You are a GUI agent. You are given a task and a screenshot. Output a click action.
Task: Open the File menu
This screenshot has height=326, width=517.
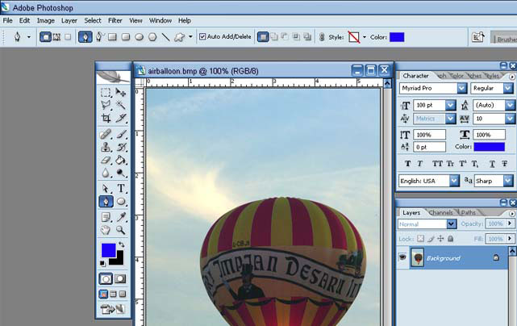pos(7,20)
